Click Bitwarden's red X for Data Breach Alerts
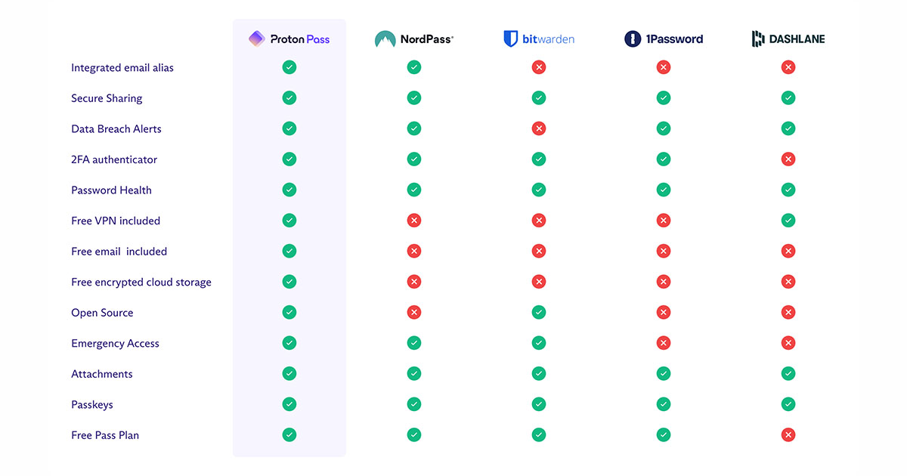This screenshot has width=907, height=476. [x=538, y=128]
